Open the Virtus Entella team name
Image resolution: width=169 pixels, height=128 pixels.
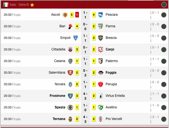tap(115, 96)
